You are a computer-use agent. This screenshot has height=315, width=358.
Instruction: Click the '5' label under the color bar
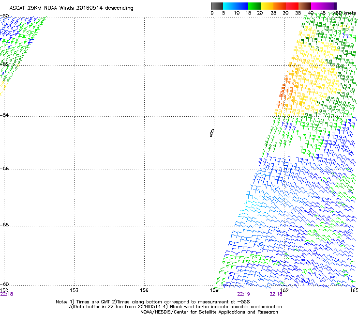pyautogui.click(x=224, y=13)
